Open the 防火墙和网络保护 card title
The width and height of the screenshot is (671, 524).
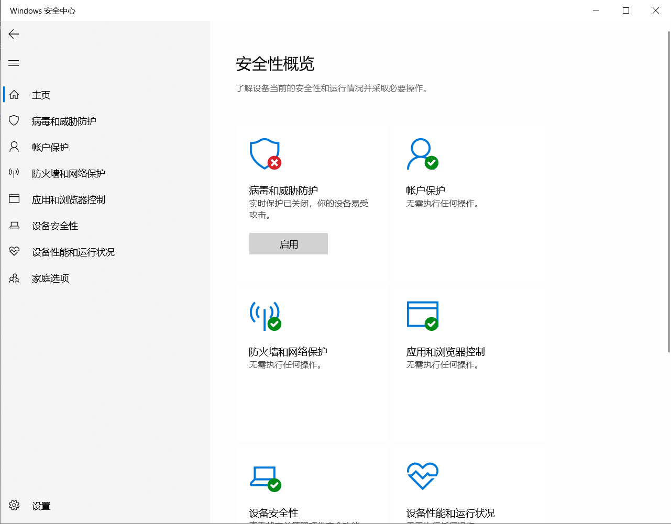[x=288, y=352]
